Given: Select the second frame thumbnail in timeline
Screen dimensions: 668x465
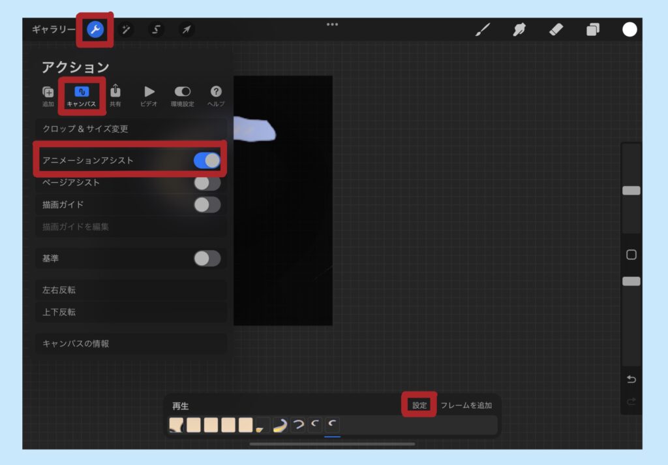Looking at the screenshot, I should pos(193,425).
